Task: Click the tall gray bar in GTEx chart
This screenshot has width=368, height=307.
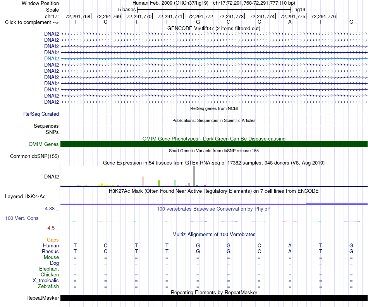Action: tap(194, 176)
